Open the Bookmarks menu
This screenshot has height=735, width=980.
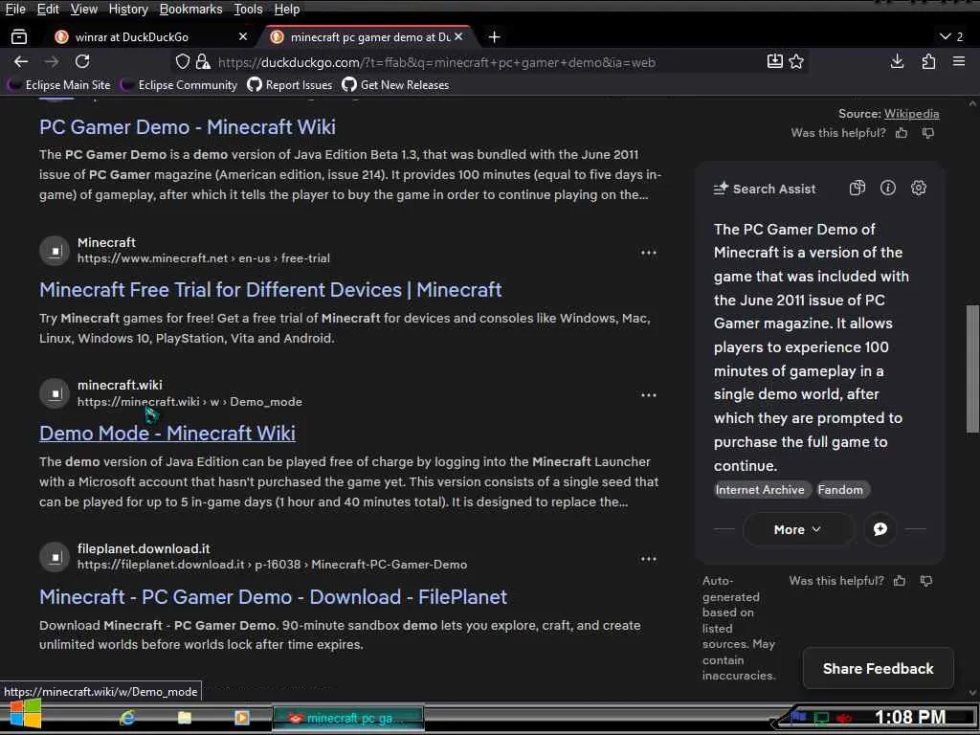point(190,9)
